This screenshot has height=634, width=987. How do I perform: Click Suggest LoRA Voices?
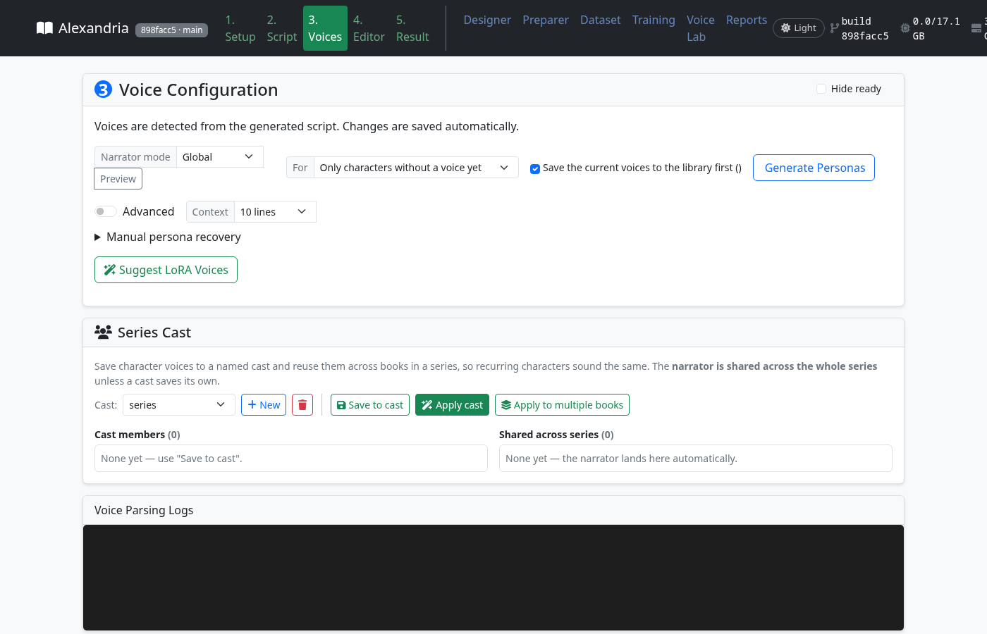coord(166,270)
